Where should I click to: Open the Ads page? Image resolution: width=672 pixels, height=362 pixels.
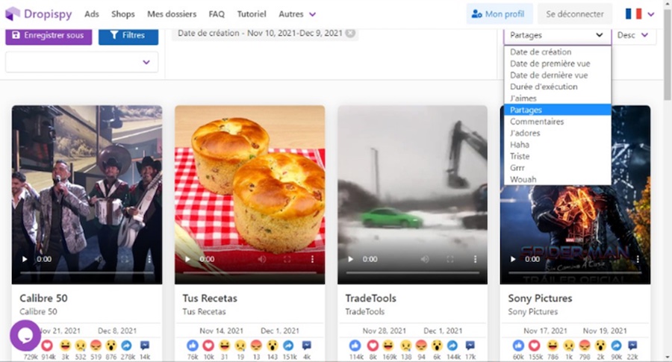click(x=92, y=14)
